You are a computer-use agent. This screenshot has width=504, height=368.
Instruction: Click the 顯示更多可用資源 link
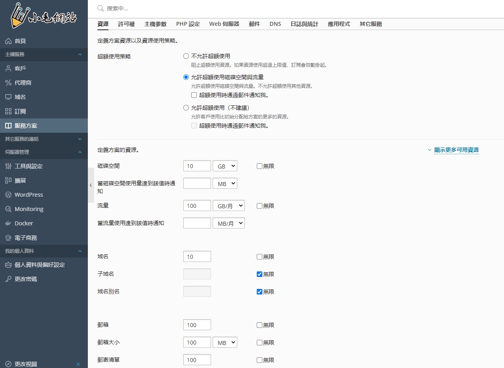[456, 150]
